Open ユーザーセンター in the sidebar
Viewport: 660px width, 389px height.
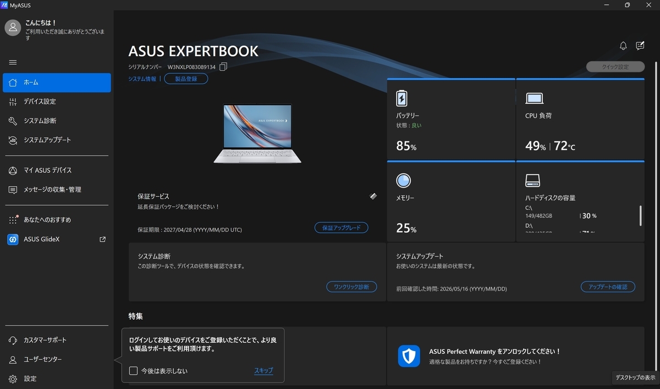(x=57, y=359)
